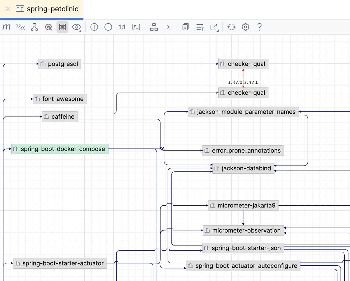This screenshot has height=281, width=350.
Task: Open diagram help via the question mark
Action: 259,27
